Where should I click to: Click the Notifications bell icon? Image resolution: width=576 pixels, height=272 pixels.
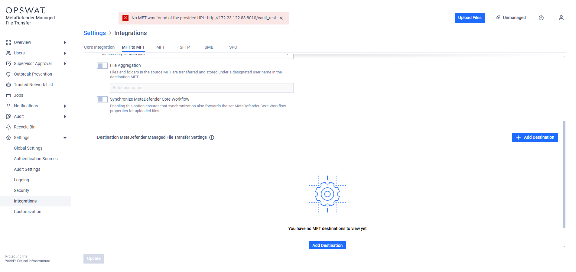8,106
